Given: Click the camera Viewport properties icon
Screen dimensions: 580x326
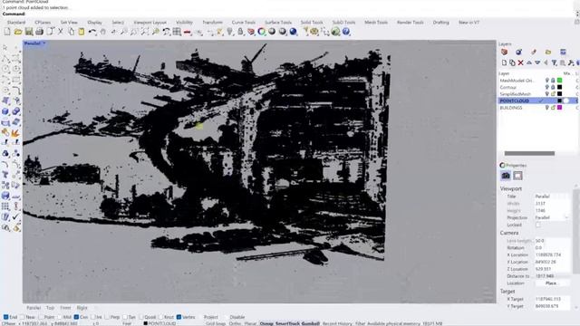Looking at the screenshot, I should point(506,176).
